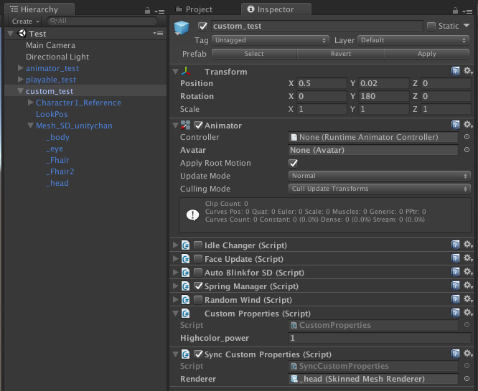Open Face Update script help icon

[x=455, y=258]
